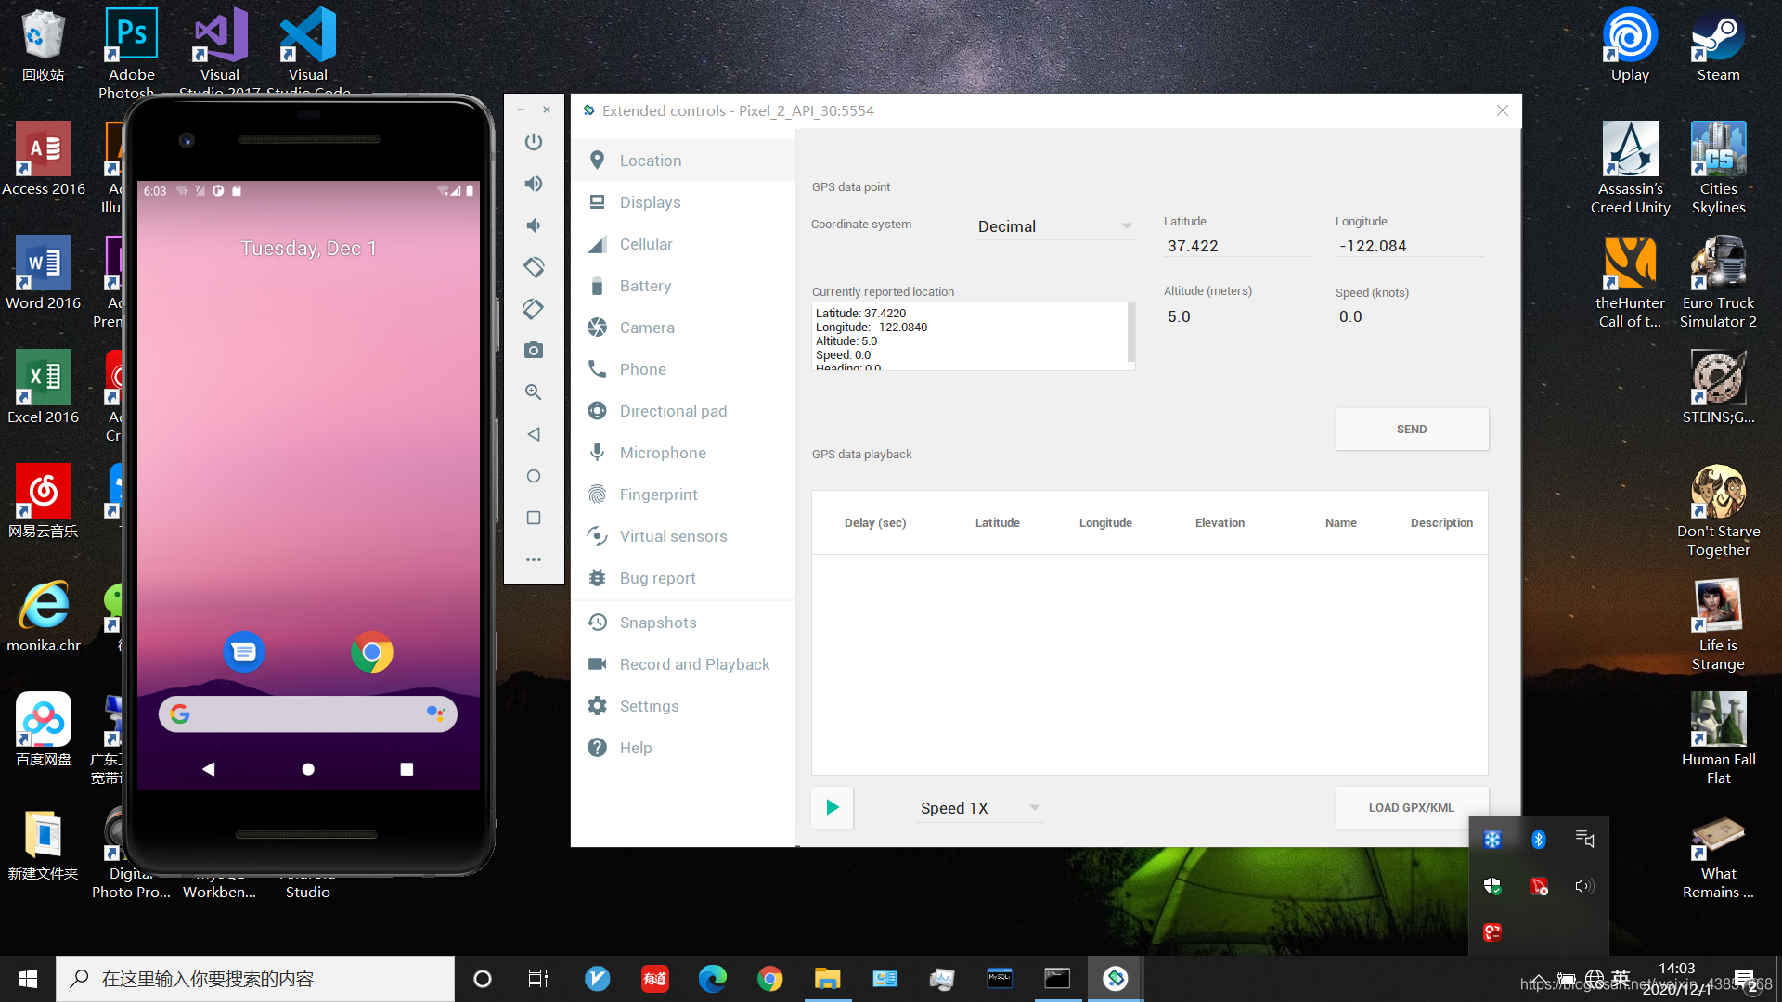Take a screenshot with camera icon
Viewport: 1782px width, 1002px height.
534,350
